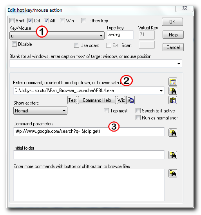Click the Command parameters Google search field

(89, 132)
